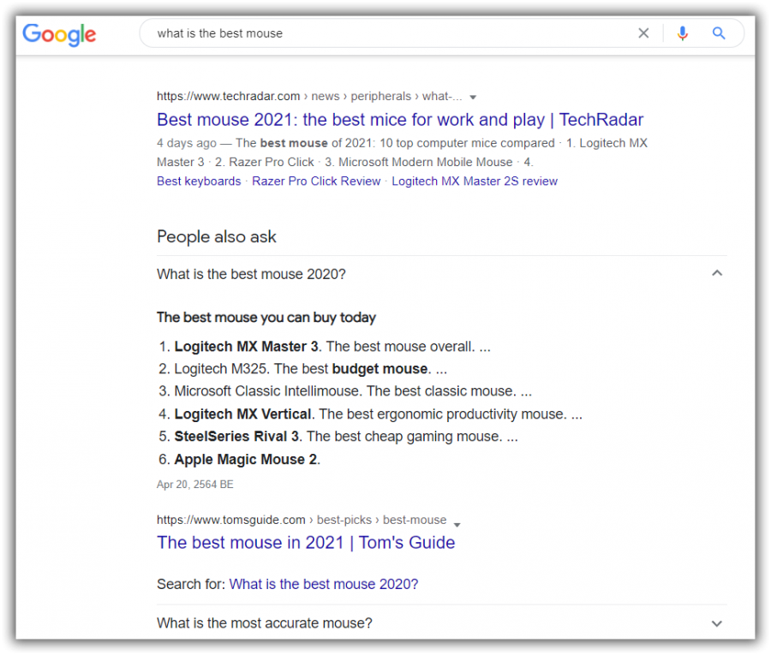The image size is (771, 655).
Task: Click the magnifying glass search icon
Action: 719,33
